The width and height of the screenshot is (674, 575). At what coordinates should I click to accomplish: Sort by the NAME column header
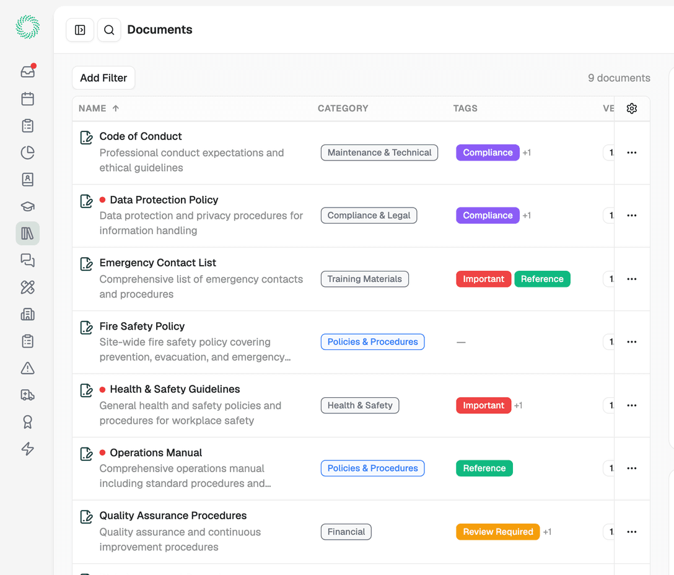pyautogui.click(x=98, y=108)
